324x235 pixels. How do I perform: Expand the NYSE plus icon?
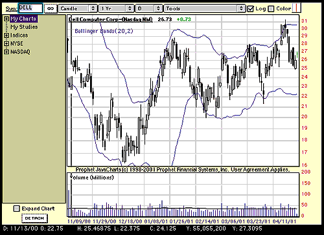pos(6,43)
